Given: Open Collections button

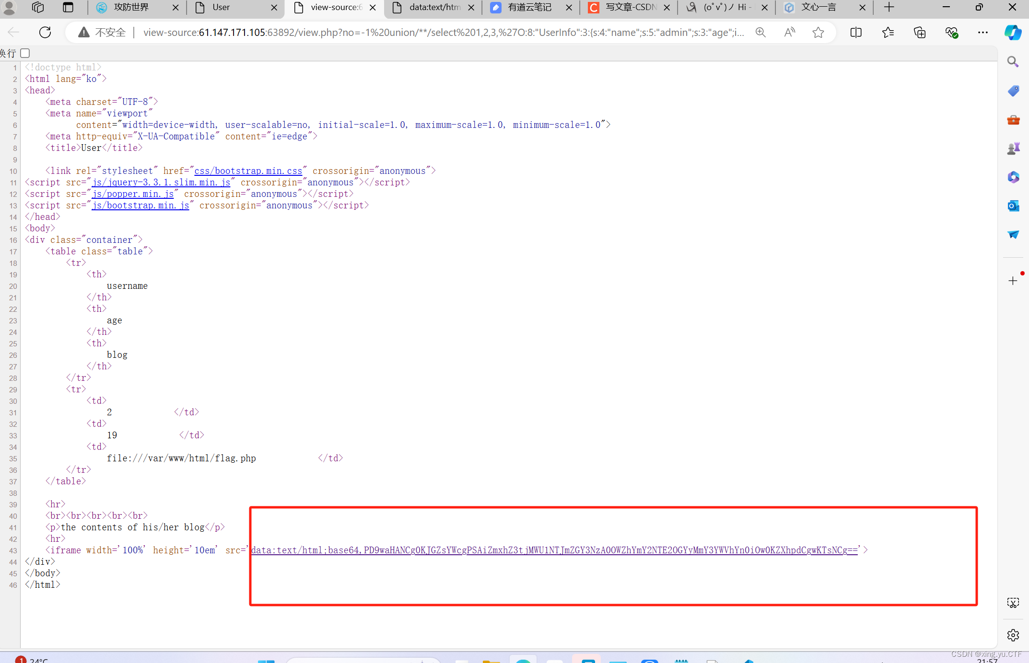Looking at the screenshot, I should 920,32.
